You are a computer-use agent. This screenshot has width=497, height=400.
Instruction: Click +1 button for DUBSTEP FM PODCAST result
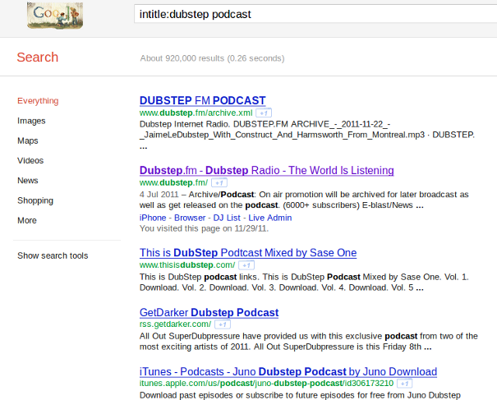(x=264, y=113)
